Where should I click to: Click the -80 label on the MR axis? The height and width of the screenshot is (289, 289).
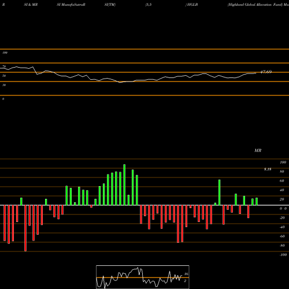pos(282,246)
